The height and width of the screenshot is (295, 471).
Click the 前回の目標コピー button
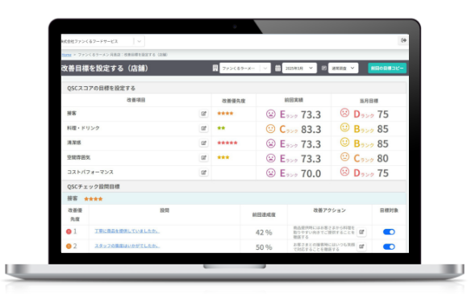click(387, 69)
